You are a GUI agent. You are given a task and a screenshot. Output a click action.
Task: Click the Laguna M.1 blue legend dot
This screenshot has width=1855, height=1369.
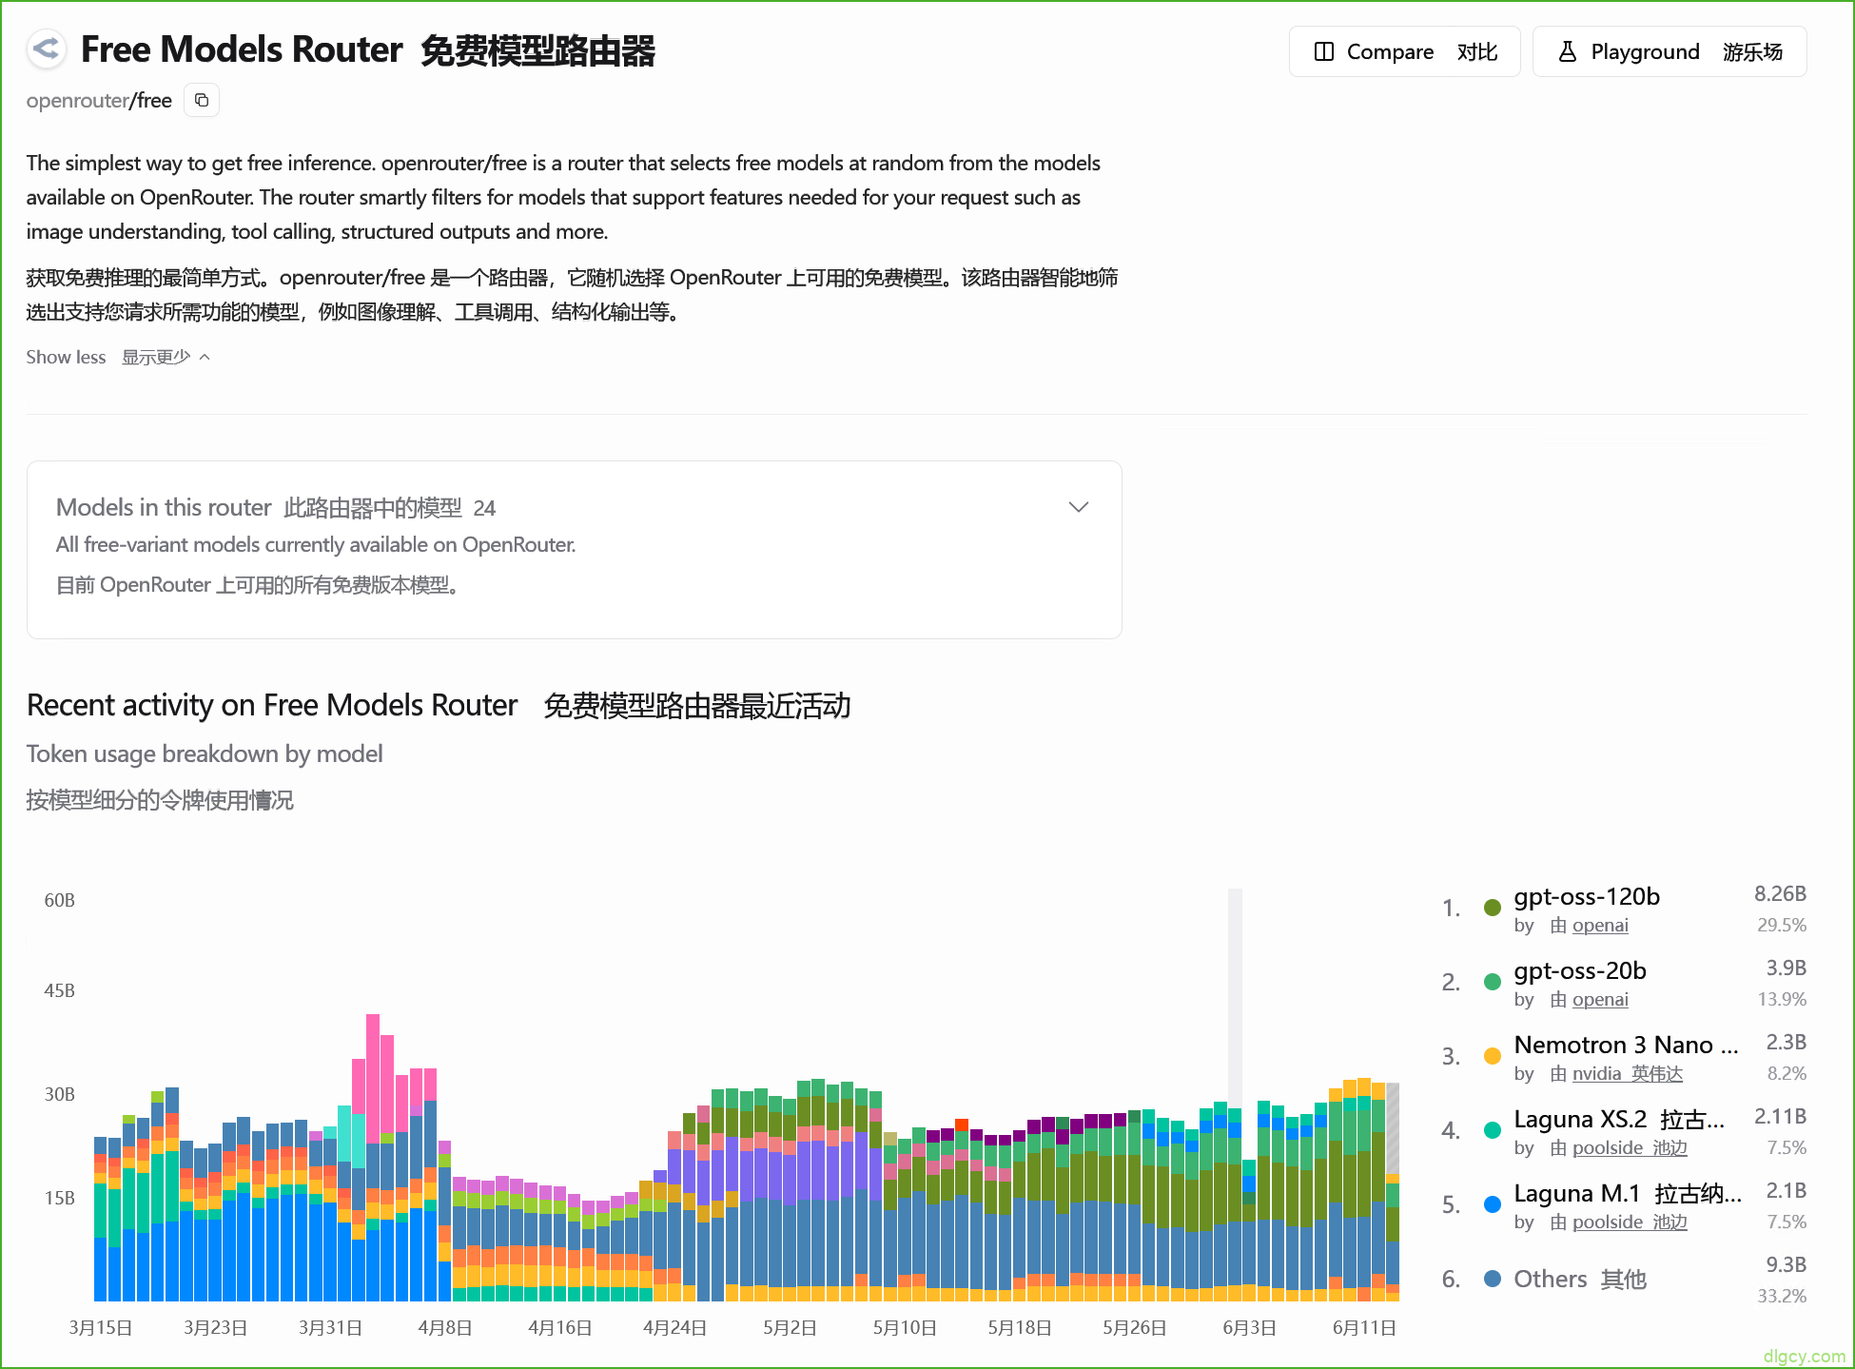pyautogui.click(x=1493, y=1204)
